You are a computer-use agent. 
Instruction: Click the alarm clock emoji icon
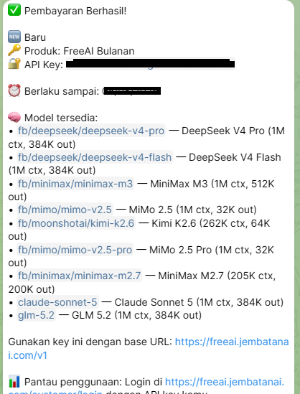point(14,90)
